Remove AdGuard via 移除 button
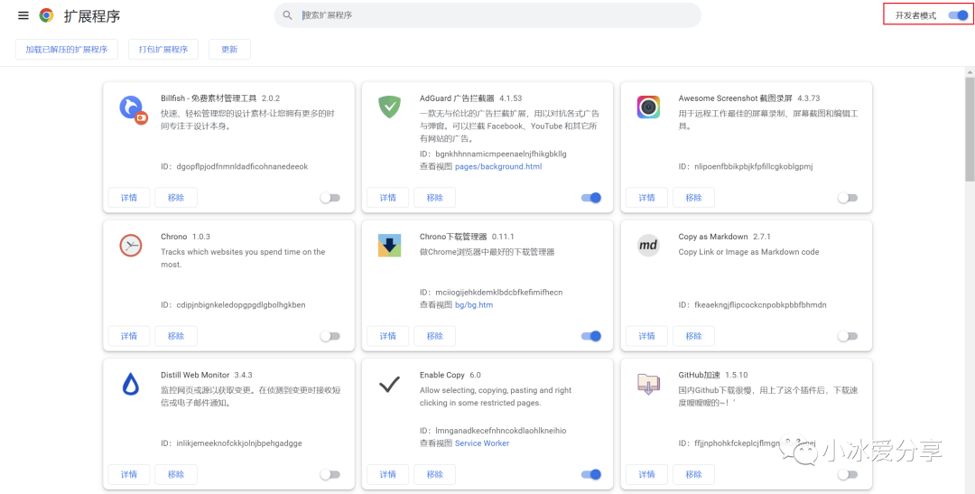This screenshot has width=975, height=494. click(x=434, y=197)
